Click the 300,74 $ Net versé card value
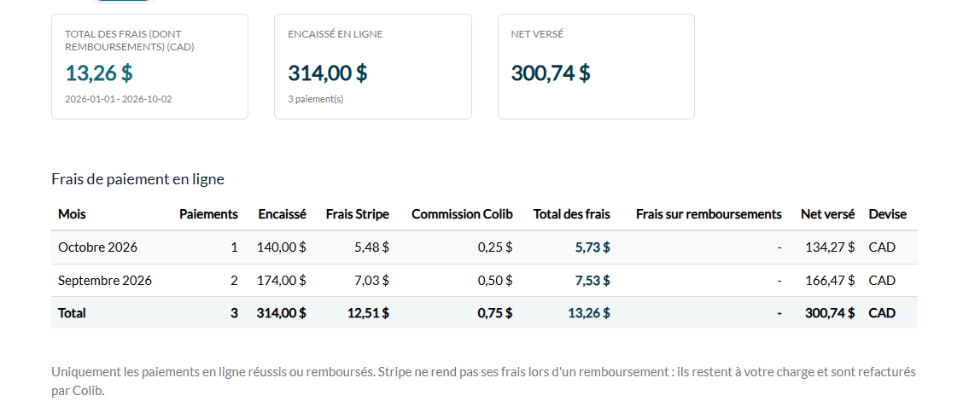 [x=551, y=73]
